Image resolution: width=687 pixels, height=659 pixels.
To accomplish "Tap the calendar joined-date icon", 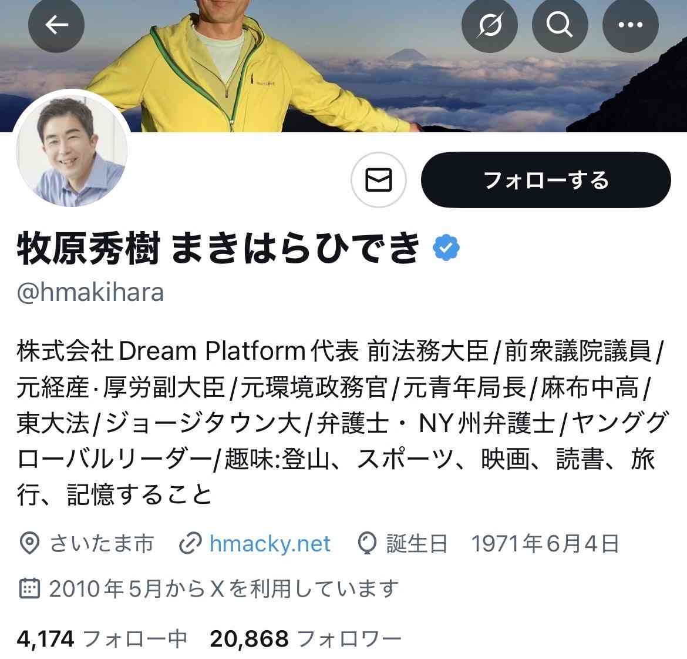I will (x=29, y=588).
